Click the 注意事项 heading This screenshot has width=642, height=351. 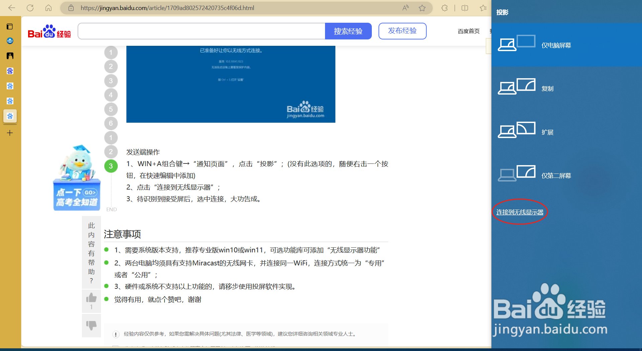[122, 234]
